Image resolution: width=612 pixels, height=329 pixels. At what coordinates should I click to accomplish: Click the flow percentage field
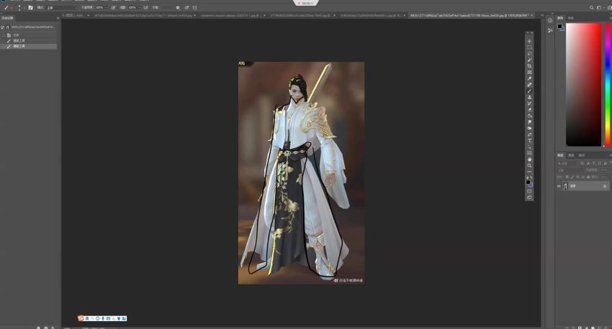(x=133, y=7)
